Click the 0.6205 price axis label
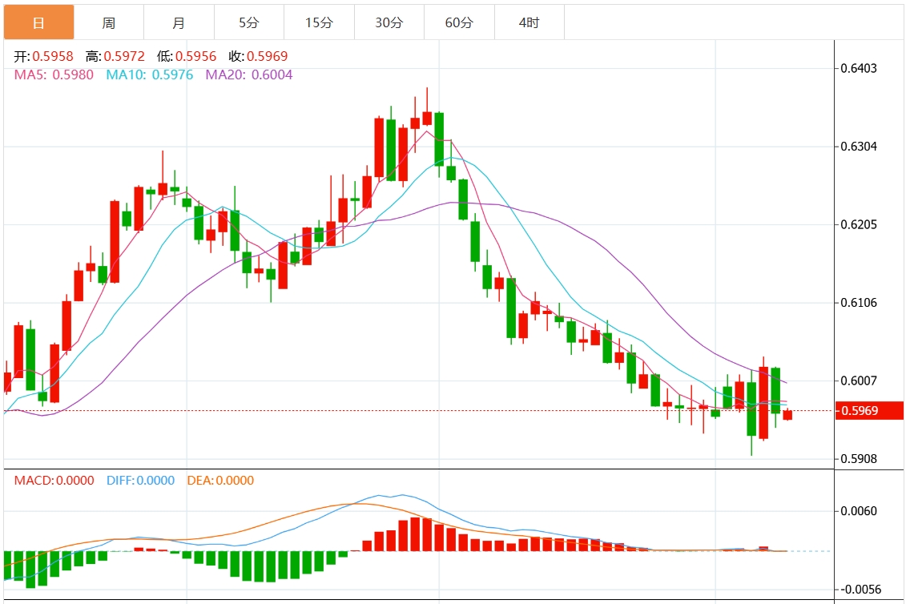Image resolution: width=910 pixels, height=604 pixels. 859,224
